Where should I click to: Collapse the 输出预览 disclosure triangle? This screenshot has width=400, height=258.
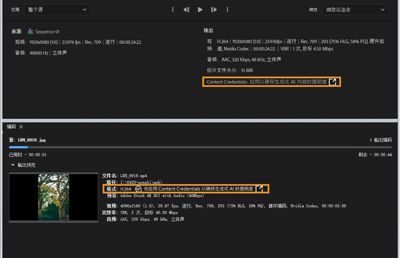[x=13, y=165]
